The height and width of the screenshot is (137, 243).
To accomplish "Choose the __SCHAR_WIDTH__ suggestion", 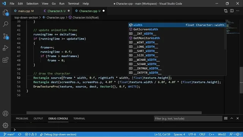I will (177, 64).
